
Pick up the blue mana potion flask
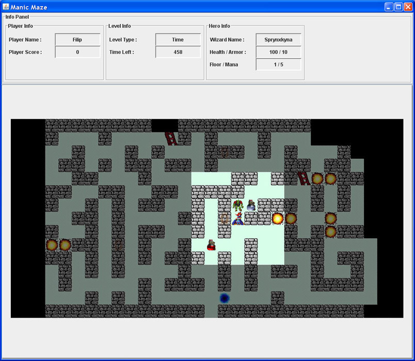point(251,205)
